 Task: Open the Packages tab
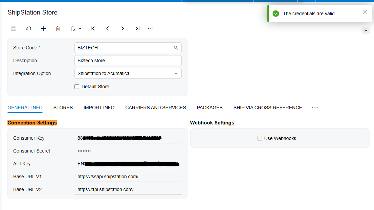(210, 108)
